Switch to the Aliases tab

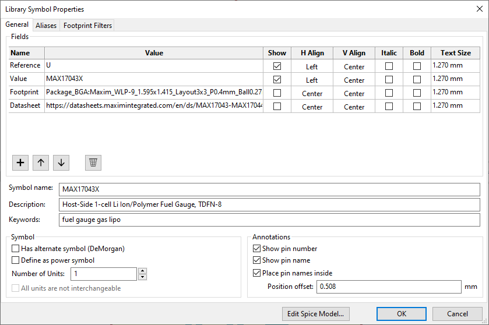coord(46,26)
